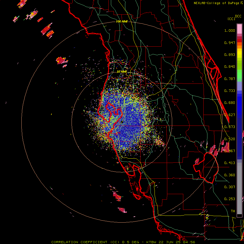244x244 pixels.
Task: Select the 0.680 value on the legend
Action: 230,103
